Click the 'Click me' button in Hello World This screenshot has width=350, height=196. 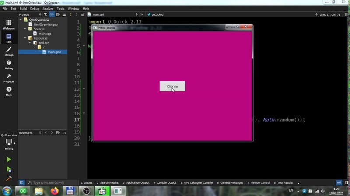click(172, 86)
